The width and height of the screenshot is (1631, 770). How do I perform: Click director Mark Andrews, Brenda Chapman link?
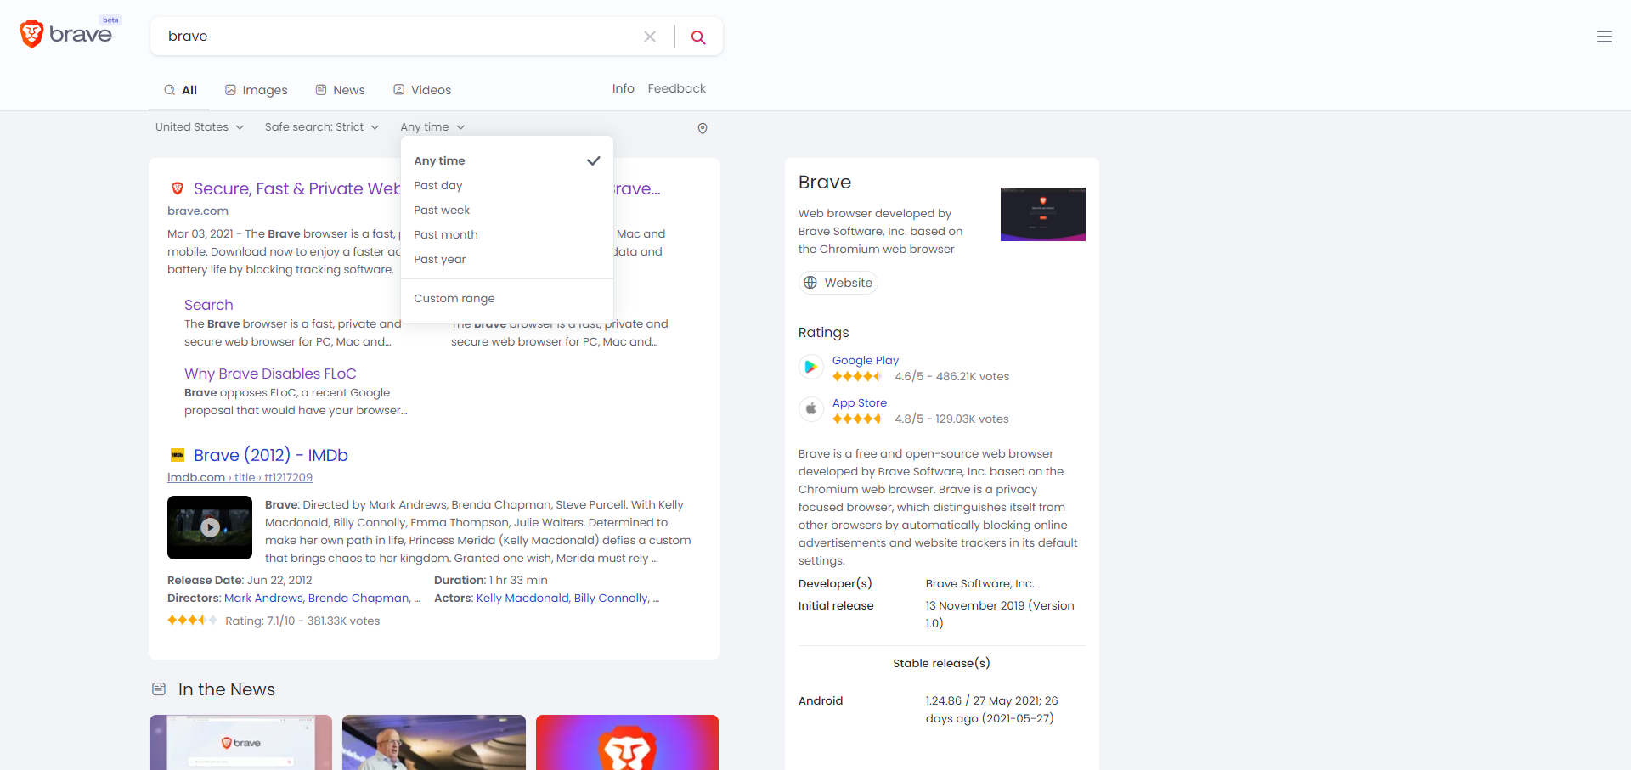pyautogui.click(x=317, y=598)
